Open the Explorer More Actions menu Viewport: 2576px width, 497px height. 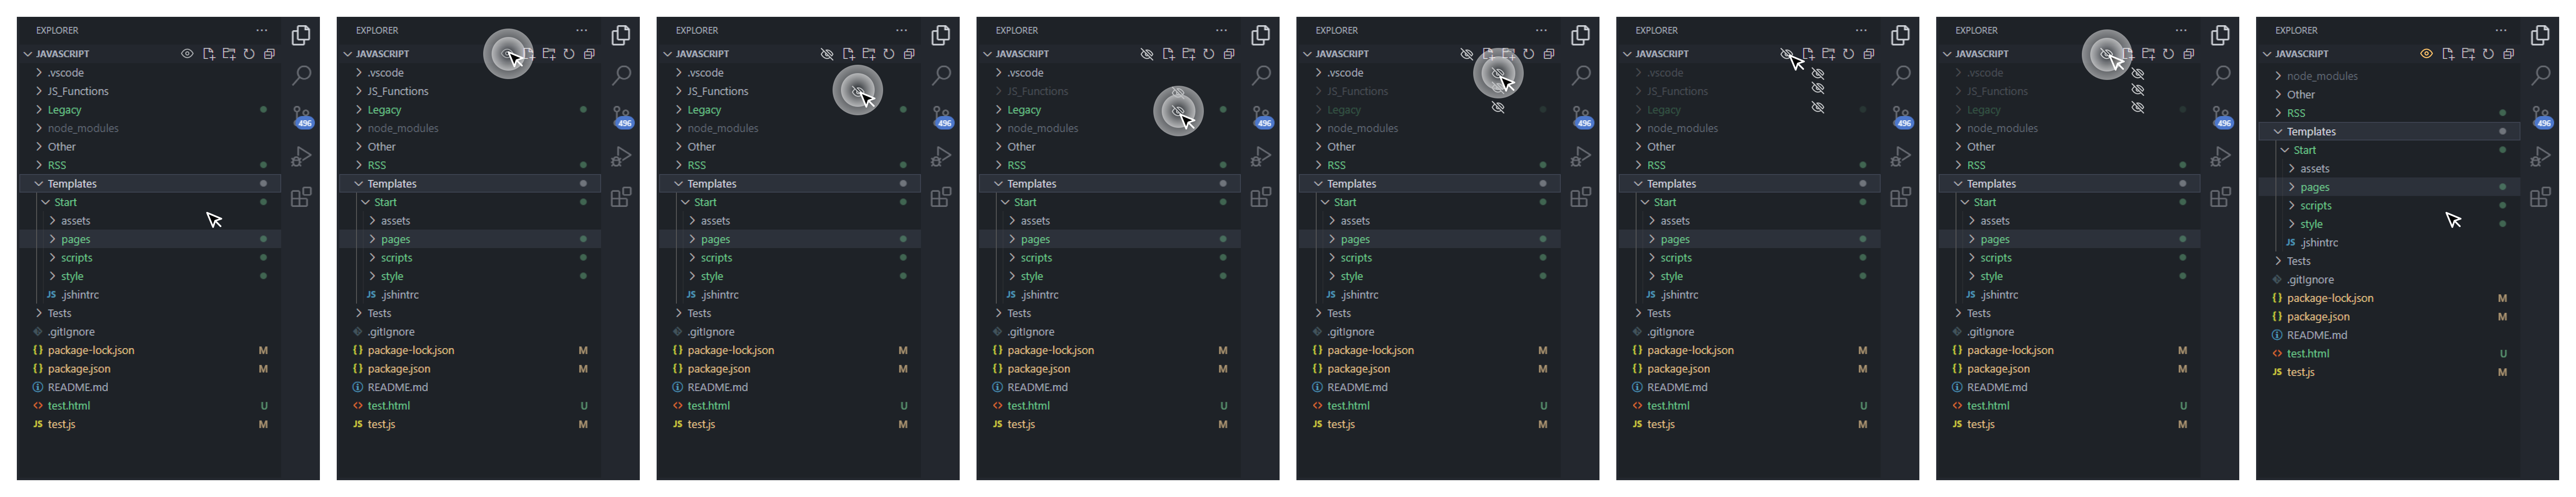(x=262, y=30)
